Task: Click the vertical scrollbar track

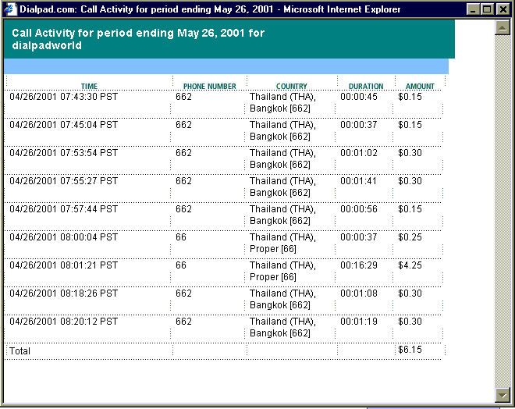Action: pos(503,211)
